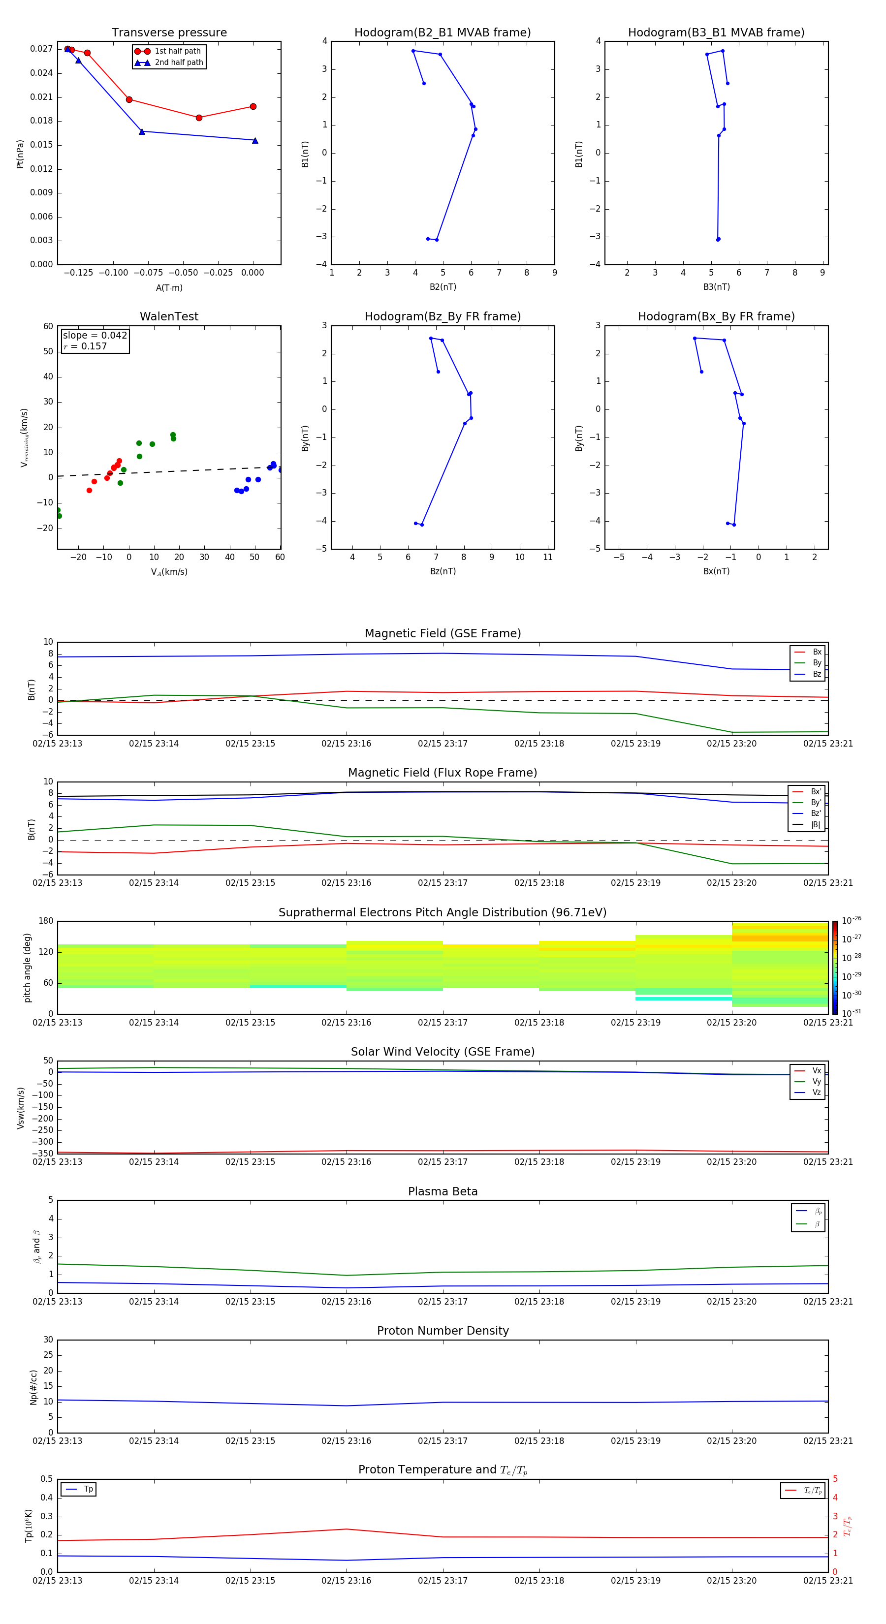This screenshot has height=1624, width=886.
Task: Click the last red marker of the 1st half path
Action: tap(253, 106)
